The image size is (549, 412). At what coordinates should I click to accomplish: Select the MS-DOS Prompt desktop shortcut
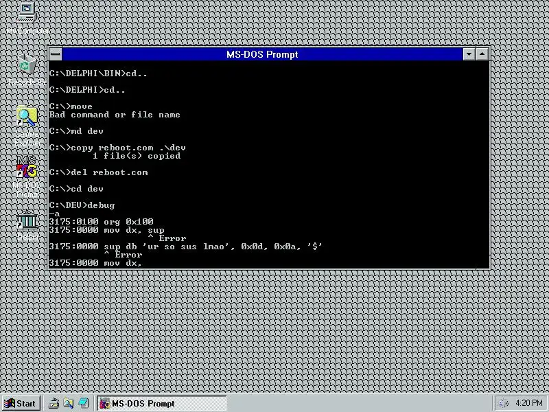tap(27, 176)
